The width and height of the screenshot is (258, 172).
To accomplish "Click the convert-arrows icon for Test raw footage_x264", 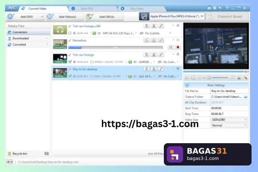I will click(146, 26).
